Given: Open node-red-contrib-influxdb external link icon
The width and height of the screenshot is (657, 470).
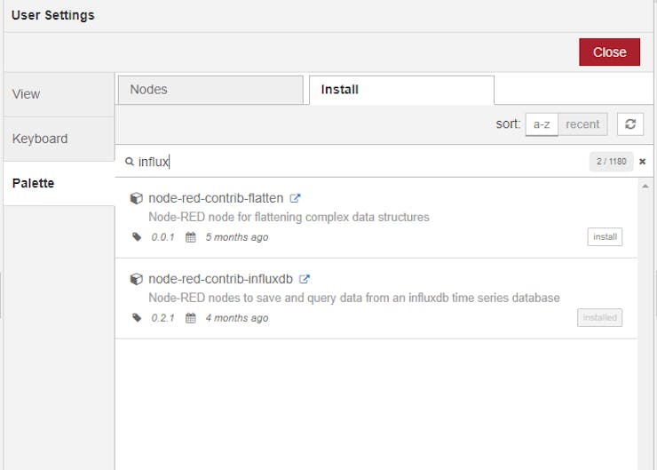Looking at the screenshot, I should 305,279.
